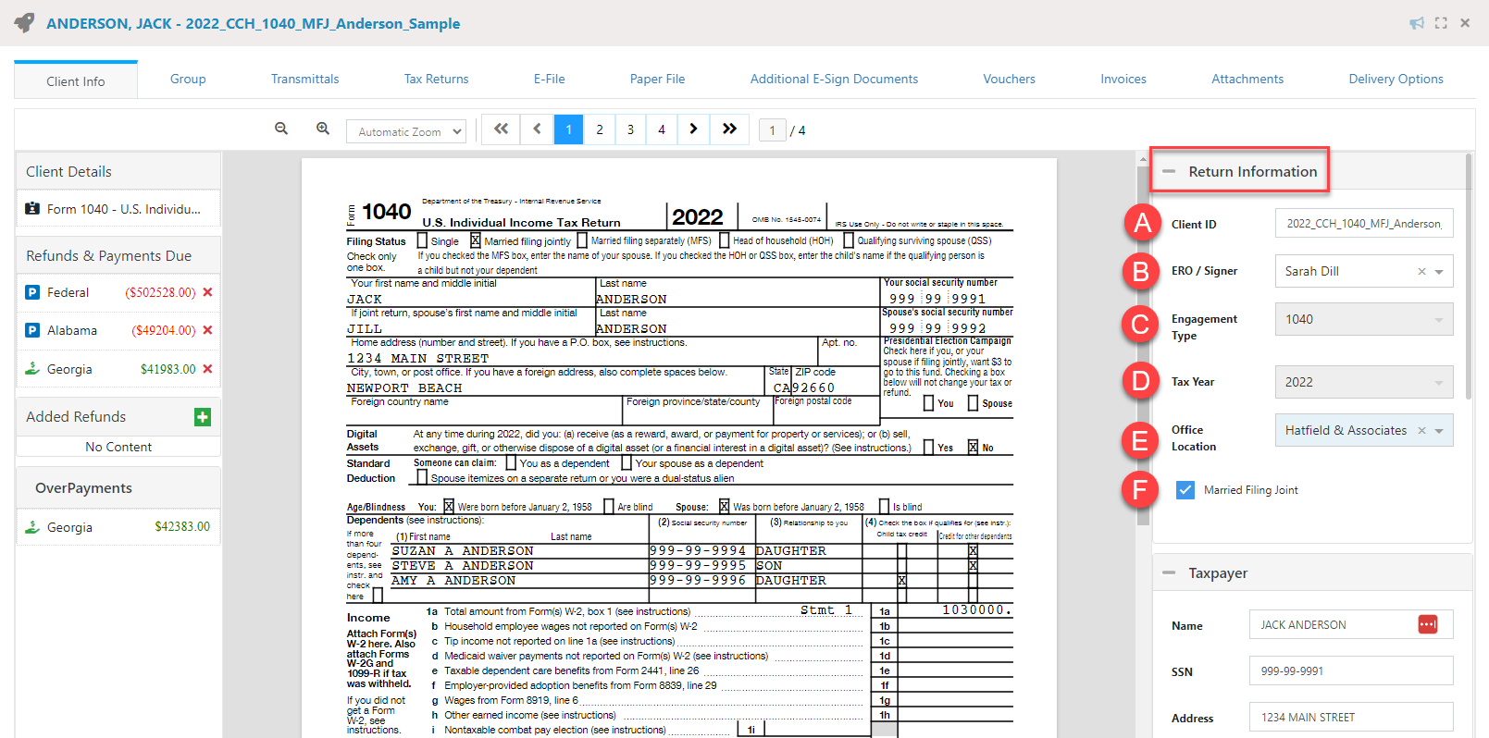The width and height of the screenshot is (1489, 738).
Task: Click the page number input box
Action: (x=773, y=130)
